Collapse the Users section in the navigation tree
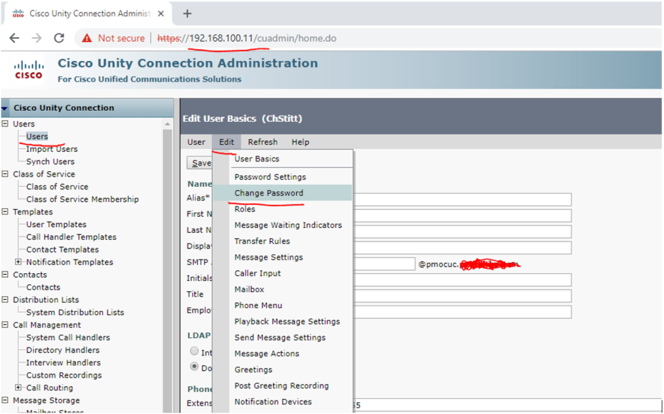 (6, 123)
